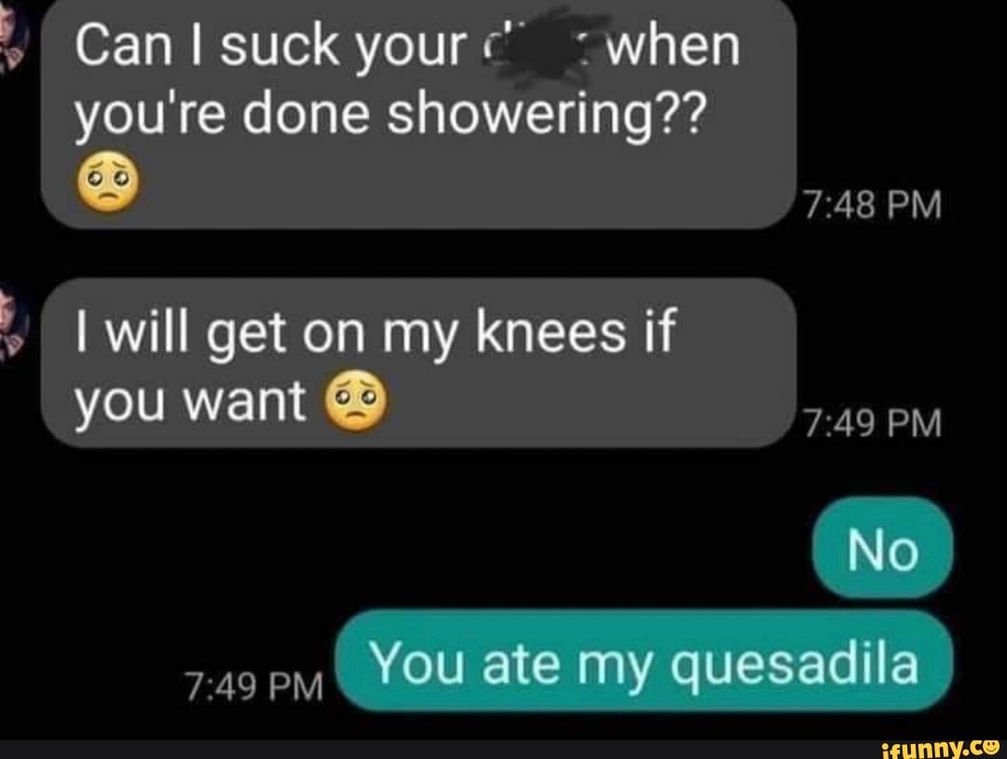Image resolution: width=1007 pixels, height=759 pixels.
Task: Click the word 'showering??' in the first message
Action: 545,116
